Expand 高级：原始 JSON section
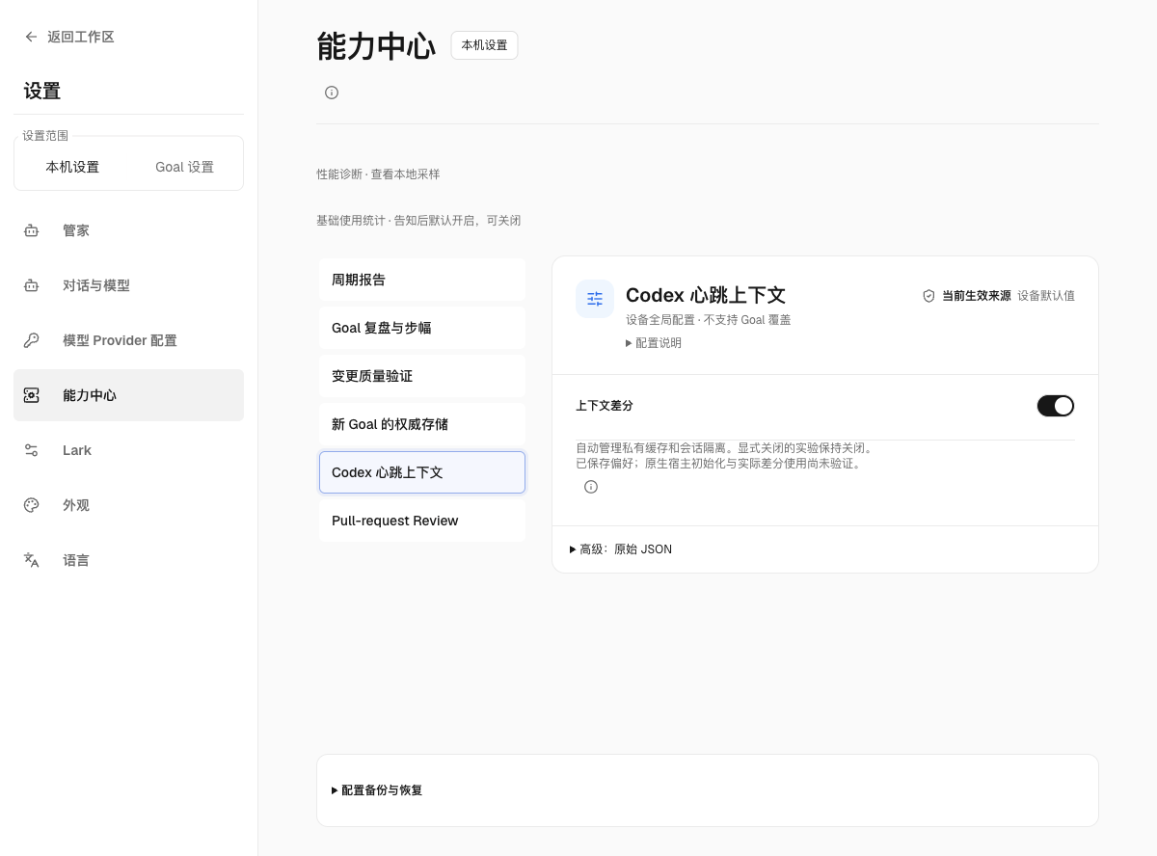 pyautogui.click(x=621, y=549)
